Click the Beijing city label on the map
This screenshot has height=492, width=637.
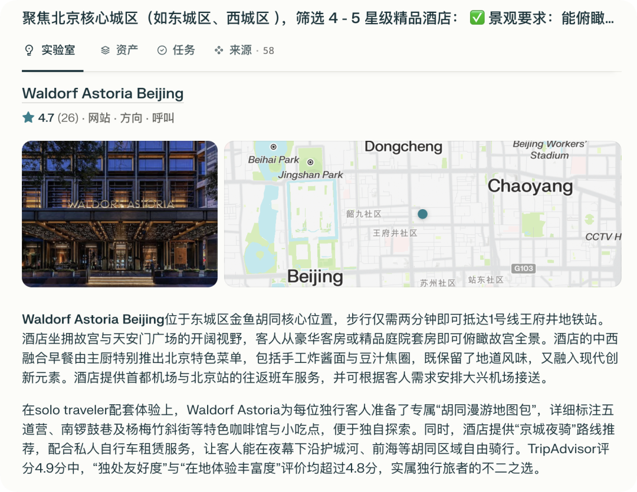(x=315, y=277)
